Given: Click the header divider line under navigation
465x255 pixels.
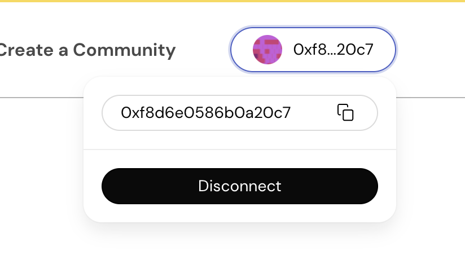Looking at the screenshot, I should (42, 97).
